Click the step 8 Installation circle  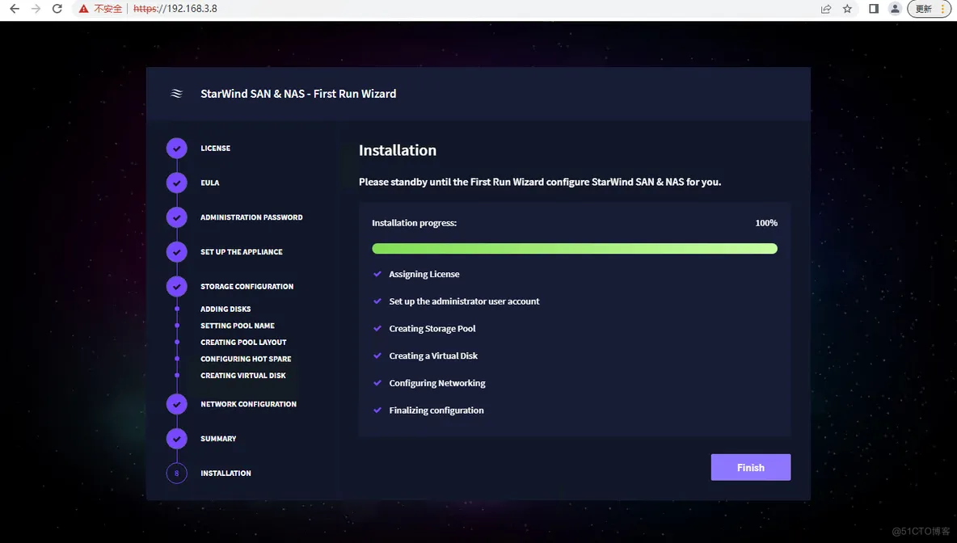tap(176, 473)
